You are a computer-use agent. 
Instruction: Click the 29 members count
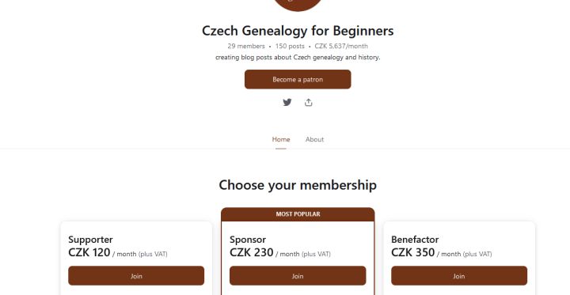[246, 46]
